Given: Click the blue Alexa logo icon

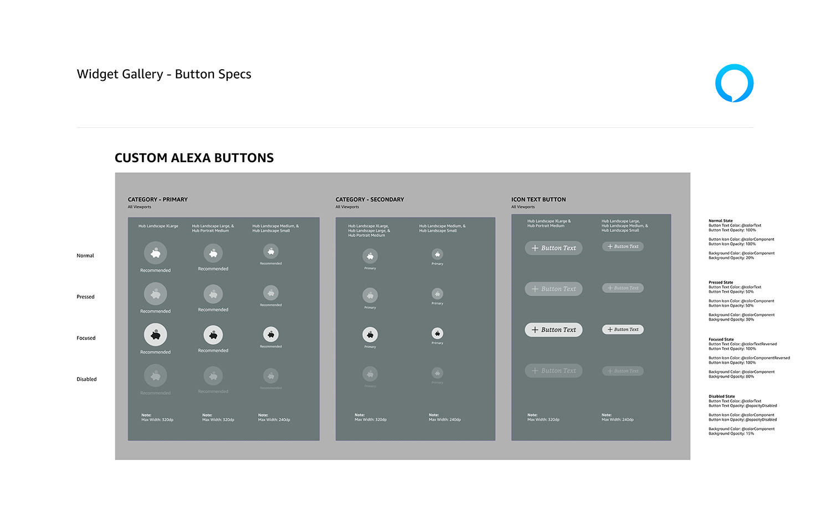Looking at the screenshot, I should pyautogui.click(x=735, y=83).
